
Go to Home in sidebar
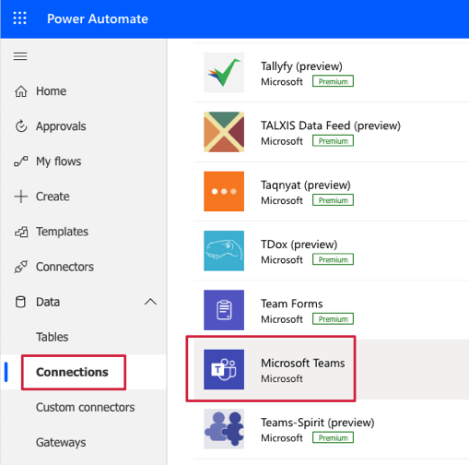pos(51,91)
